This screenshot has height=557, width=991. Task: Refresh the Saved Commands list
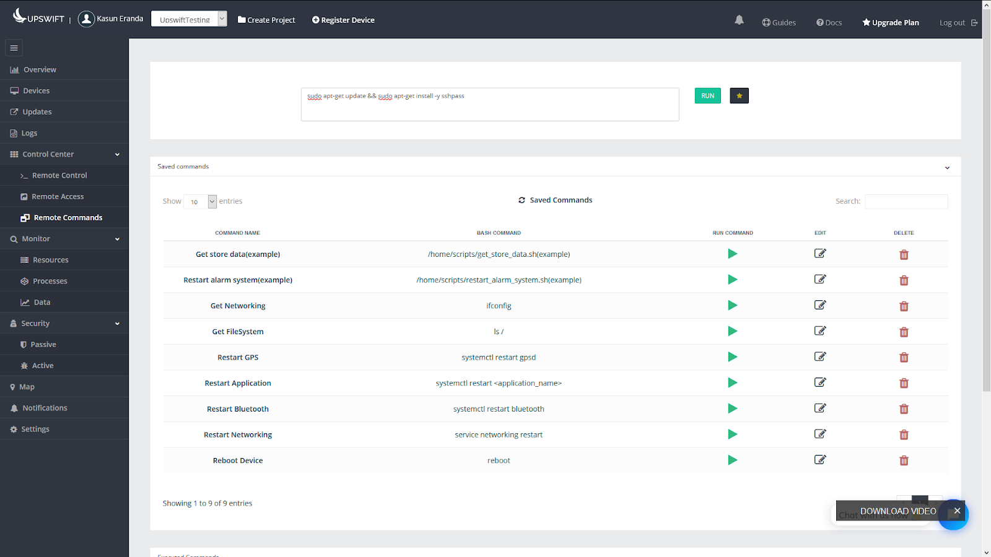(x=522, y=200)
